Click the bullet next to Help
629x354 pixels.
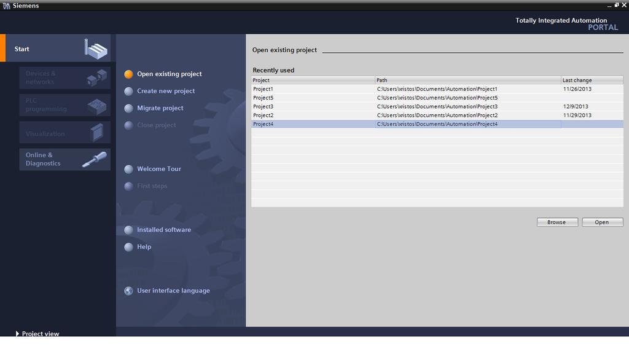pyautogui.click(x=128, y=247)
